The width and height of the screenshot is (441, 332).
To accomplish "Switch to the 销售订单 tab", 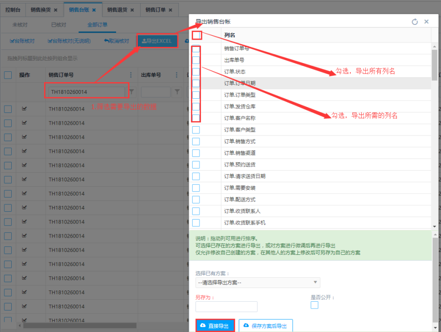I will click(x=157, y=10).
